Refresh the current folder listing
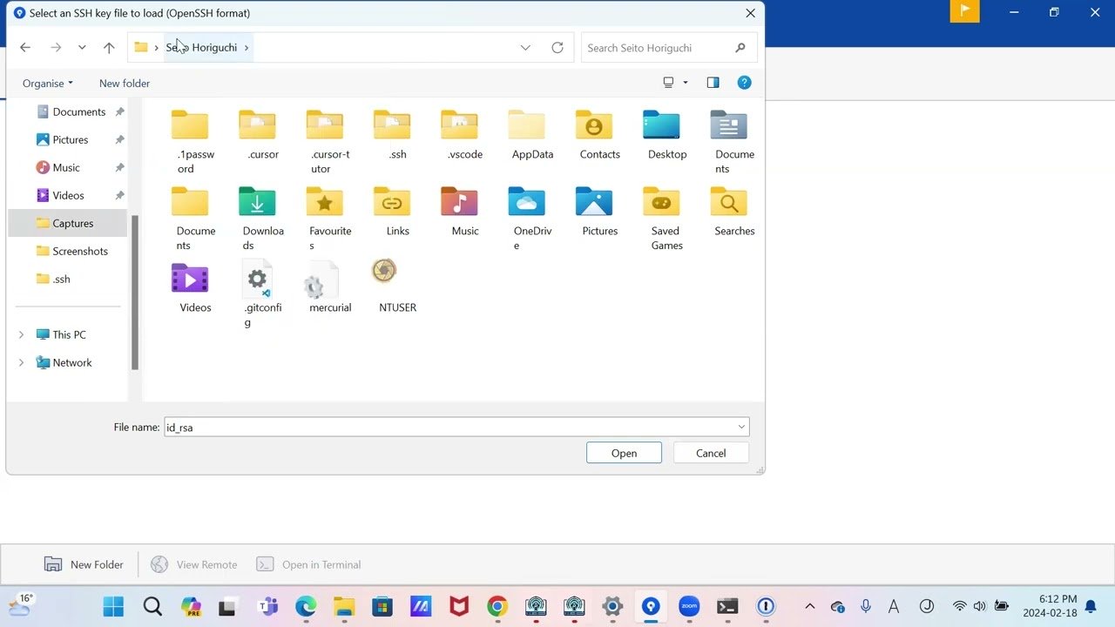This screenshot has width=1115, height=627. click(x=557, y=48)
